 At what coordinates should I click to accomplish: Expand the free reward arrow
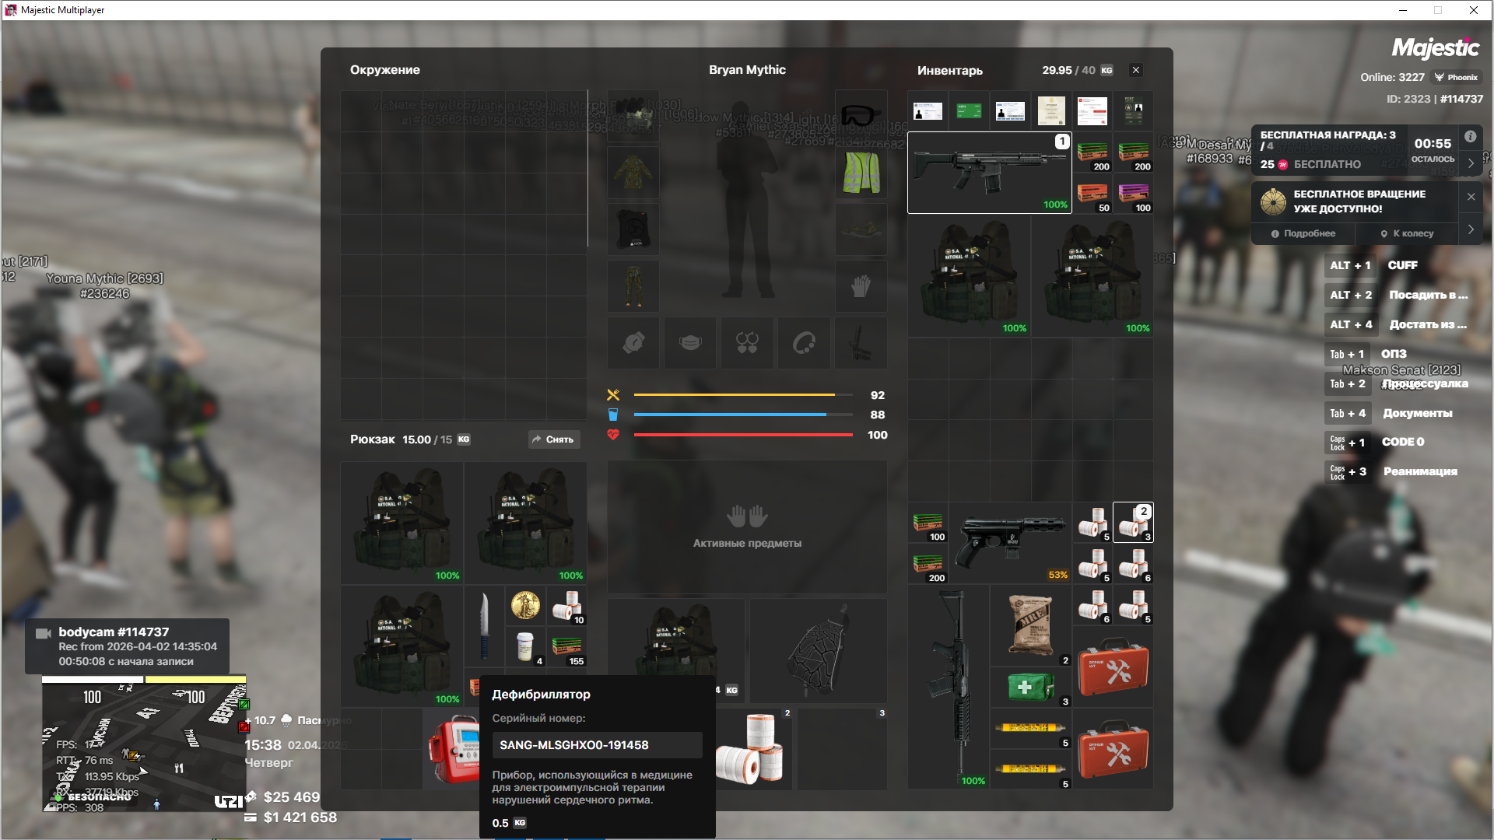pos(1471,163)
